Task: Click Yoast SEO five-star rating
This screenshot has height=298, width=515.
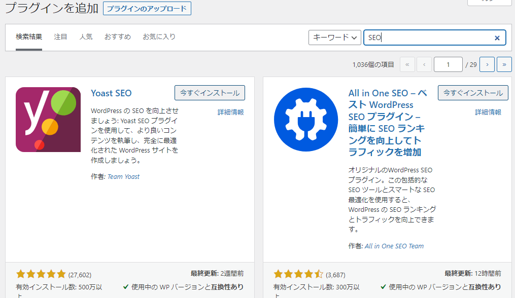Action: 41,274
